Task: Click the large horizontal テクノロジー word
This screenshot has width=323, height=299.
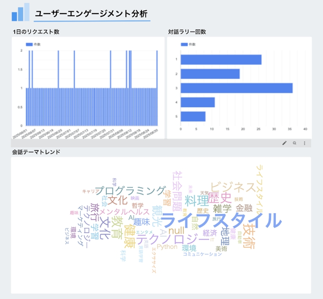Action: [x=172, y=240]
